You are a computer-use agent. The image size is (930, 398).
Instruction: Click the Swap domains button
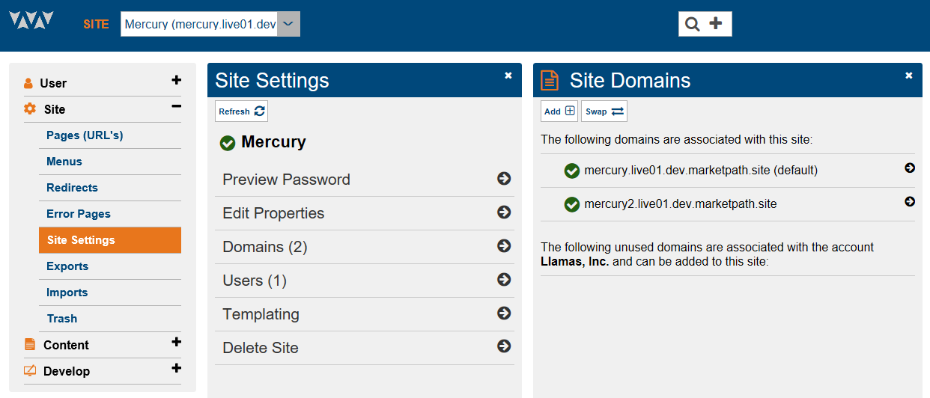[x=604, y=111]
